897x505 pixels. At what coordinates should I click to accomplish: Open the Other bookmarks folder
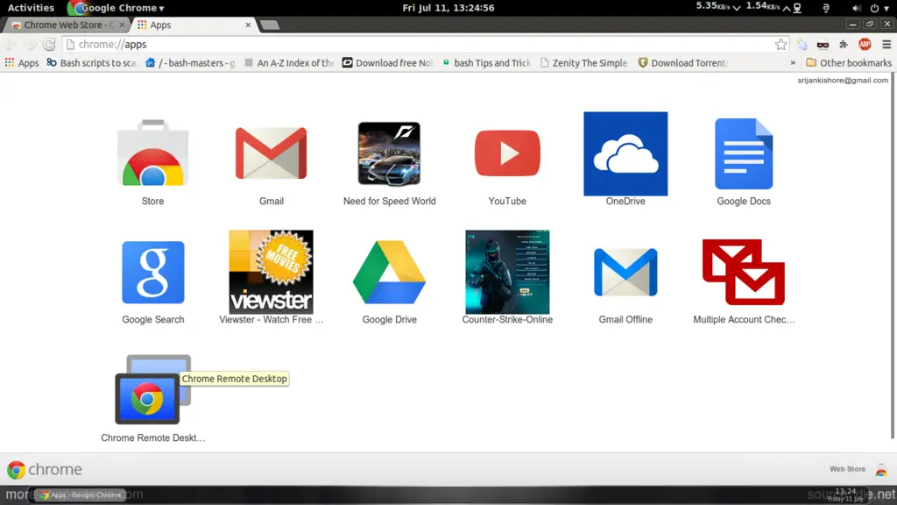(x=848, y=63)
